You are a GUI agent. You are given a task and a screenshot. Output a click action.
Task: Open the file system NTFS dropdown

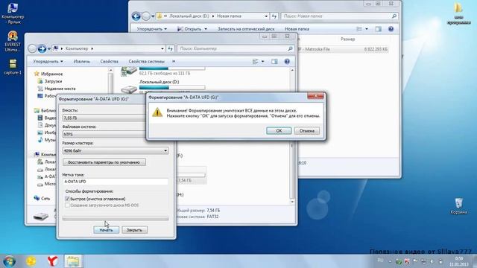(x=104, y=134)
